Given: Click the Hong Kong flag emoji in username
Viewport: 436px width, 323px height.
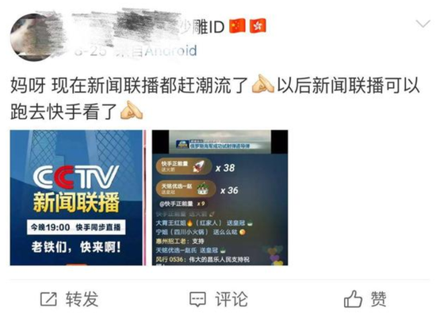Looking at the screenshot, I should pyautogui.click(x=258, y=26).
